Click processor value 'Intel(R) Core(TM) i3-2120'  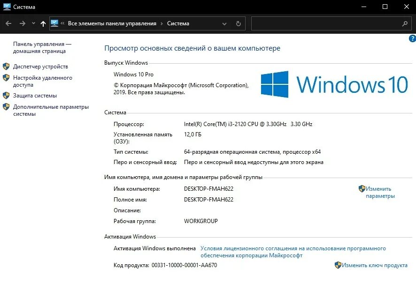pos(248,124)
